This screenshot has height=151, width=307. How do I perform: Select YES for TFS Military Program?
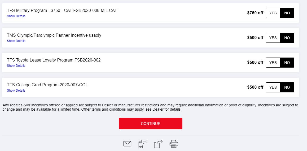pyautogui.click(x=273, y=13)
